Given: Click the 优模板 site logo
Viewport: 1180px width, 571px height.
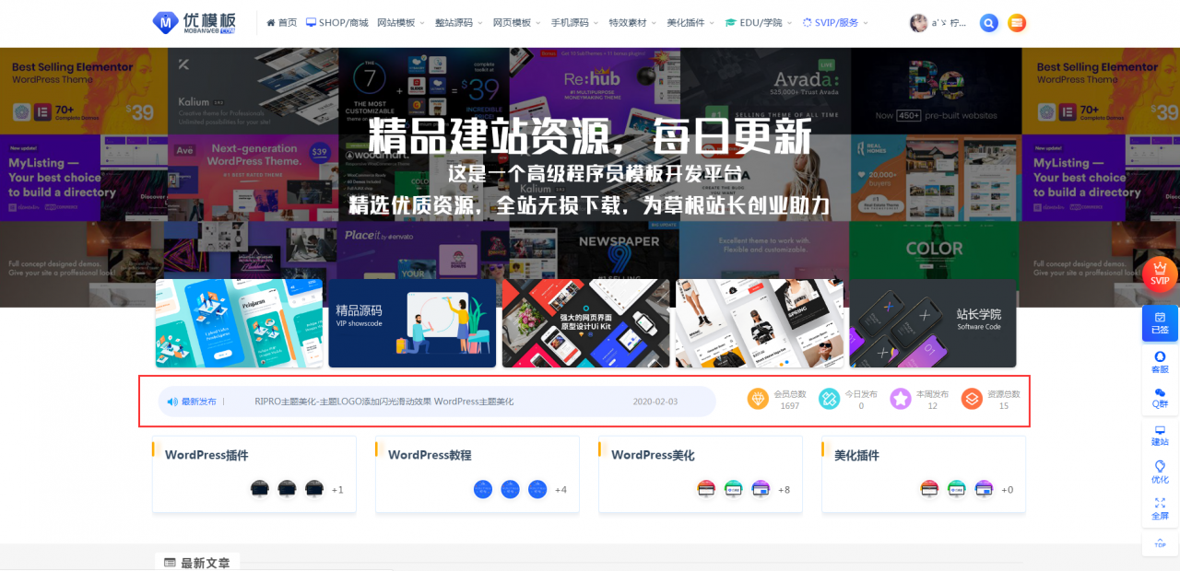Looking at the screenshot, I should pyautogui.click(x=194, y=22).
